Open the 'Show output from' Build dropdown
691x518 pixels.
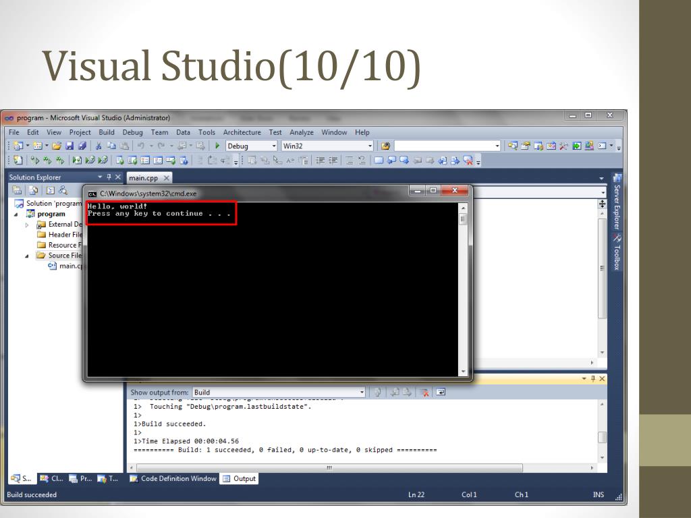pos(362,392)
